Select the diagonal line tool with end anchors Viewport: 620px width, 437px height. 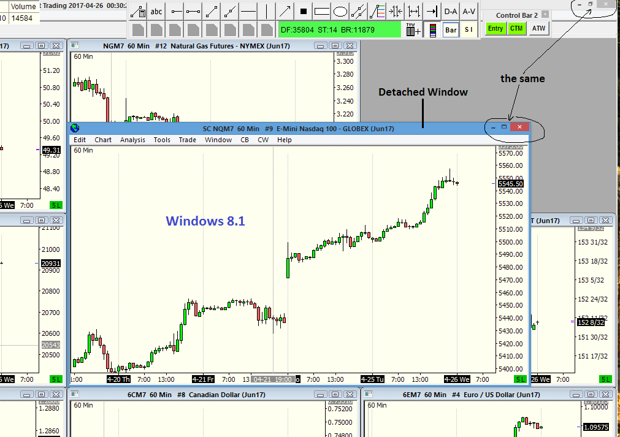pos(212,12)
